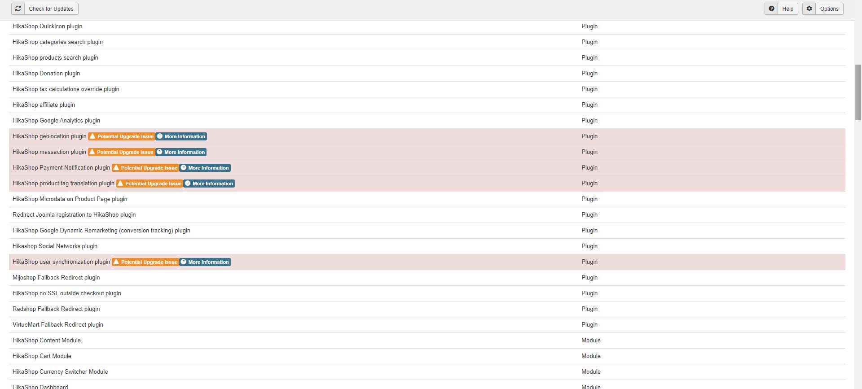Select HikaShop product tag translation plugin name
This screenshot has height=389, width=862.
63,184
